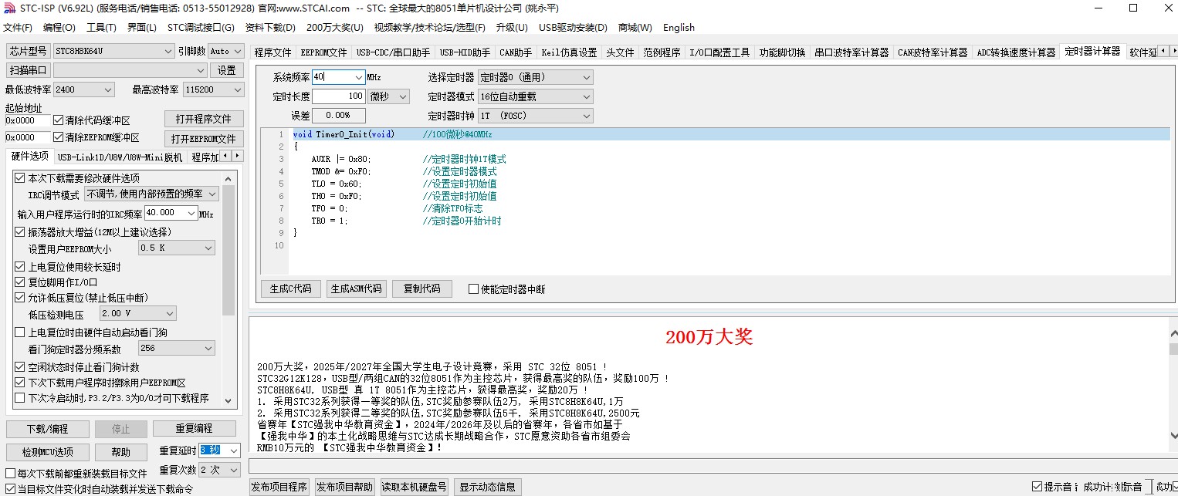1178x496 pixels.
Task: Open the 重复延时 3秒 dropdown
Action: coord(219,450)
